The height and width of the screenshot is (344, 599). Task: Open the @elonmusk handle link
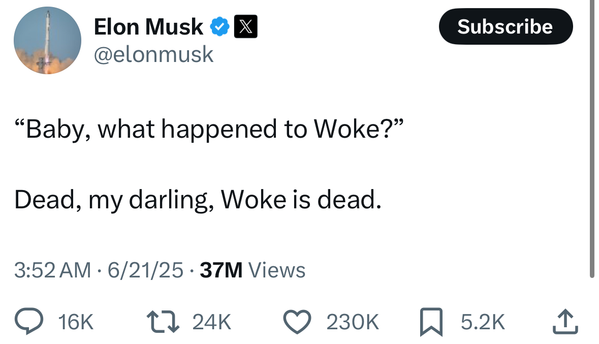154,54
